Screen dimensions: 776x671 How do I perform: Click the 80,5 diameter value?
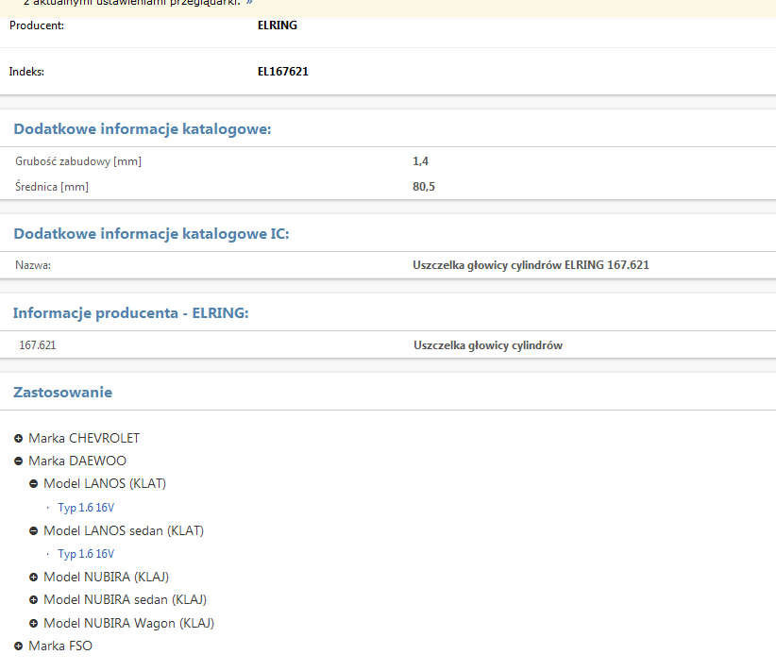tap(424, 187)
